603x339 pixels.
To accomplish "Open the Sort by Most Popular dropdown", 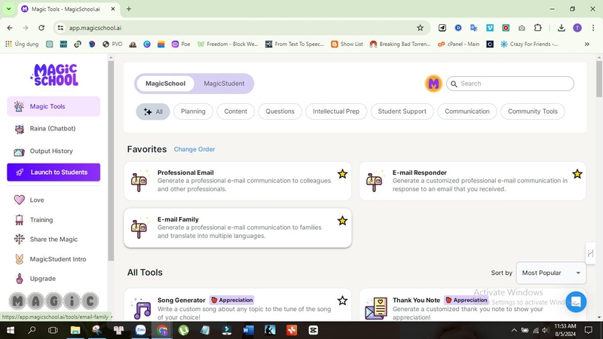I will tap(551, 273).
